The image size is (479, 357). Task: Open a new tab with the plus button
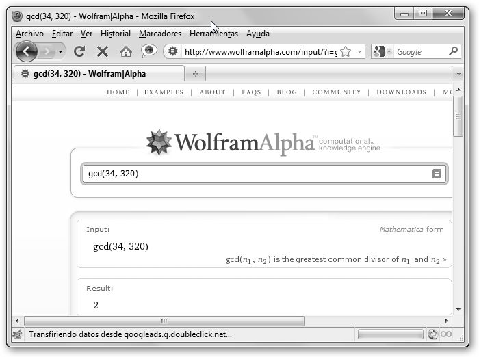(195, 74)
